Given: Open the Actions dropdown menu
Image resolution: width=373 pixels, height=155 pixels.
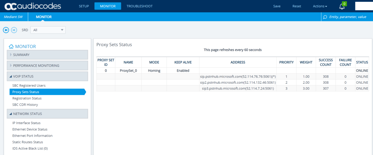Looking at the screenshot, I should click(320, 6).
